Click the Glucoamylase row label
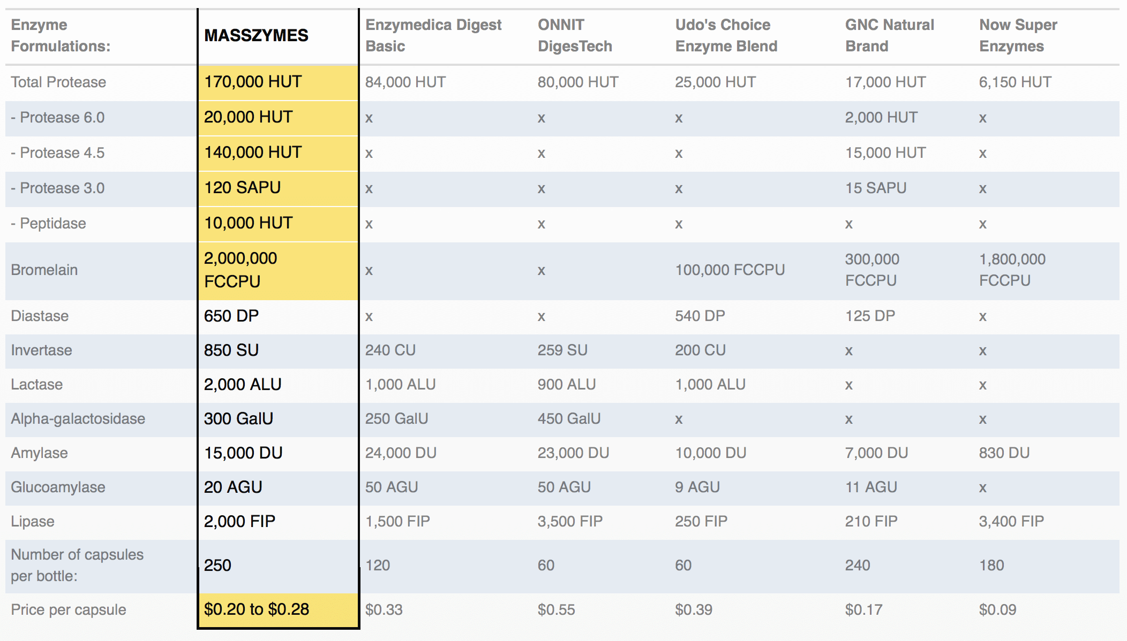1127x641 pixels. tap(58, 487)
